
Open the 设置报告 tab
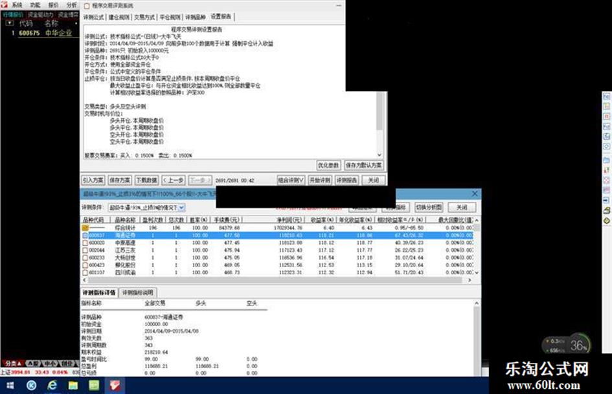(221, 16)
